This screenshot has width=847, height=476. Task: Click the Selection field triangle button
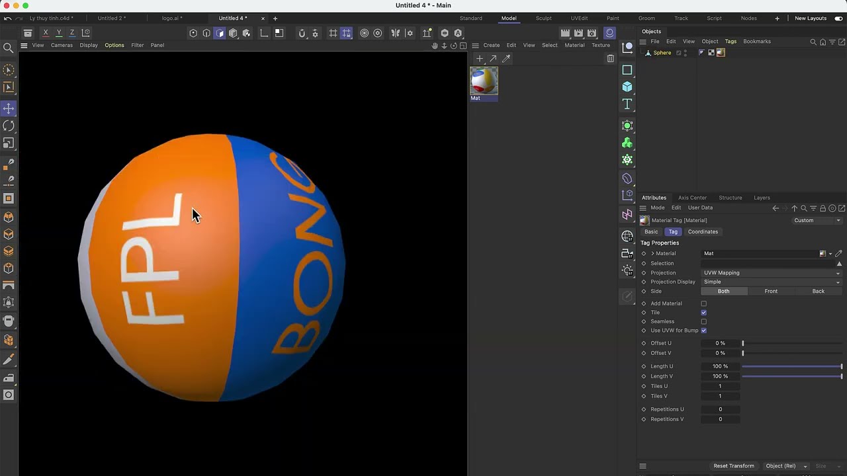point(839,264)
